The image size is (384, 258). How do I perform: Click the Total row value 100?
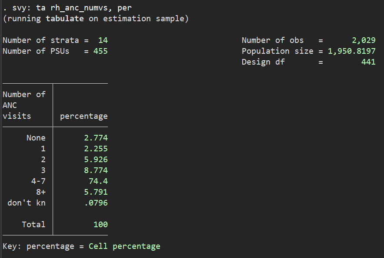(100, 225)
